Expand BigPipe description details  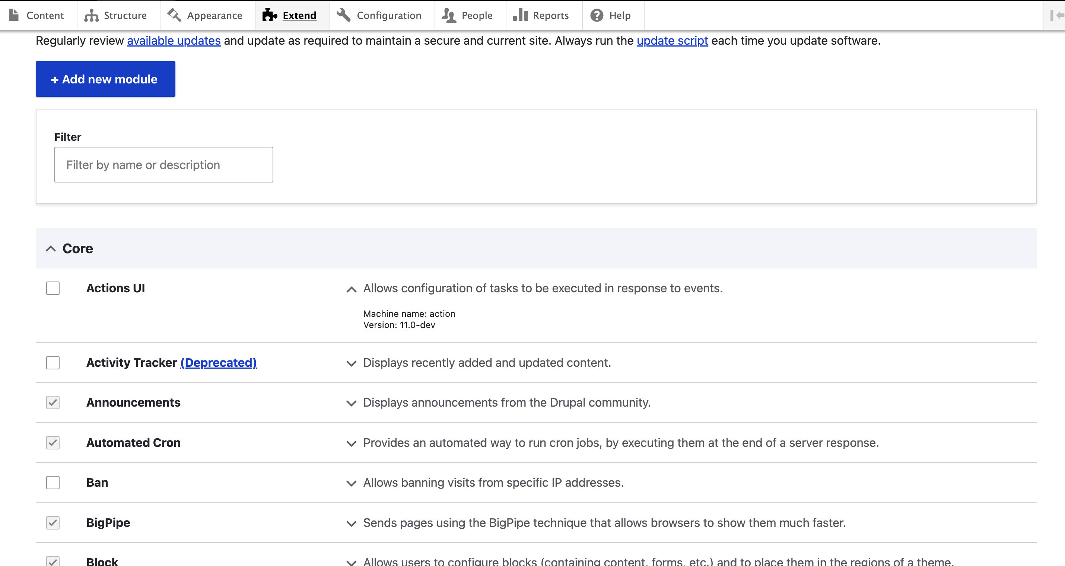tap(352, 524)
